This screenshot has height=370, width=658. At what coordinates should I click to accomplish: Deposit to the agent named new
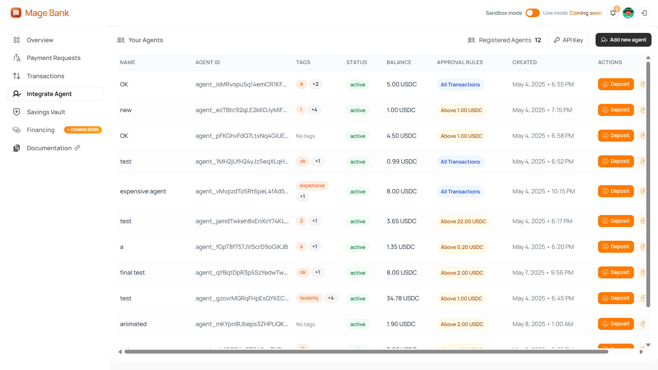[x=616, y=110]
